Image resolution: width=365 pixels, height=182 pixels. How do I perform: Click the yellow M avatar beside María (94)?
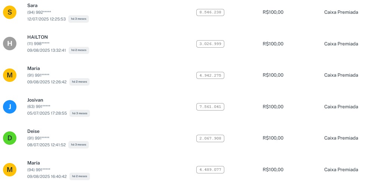[10, 170]
